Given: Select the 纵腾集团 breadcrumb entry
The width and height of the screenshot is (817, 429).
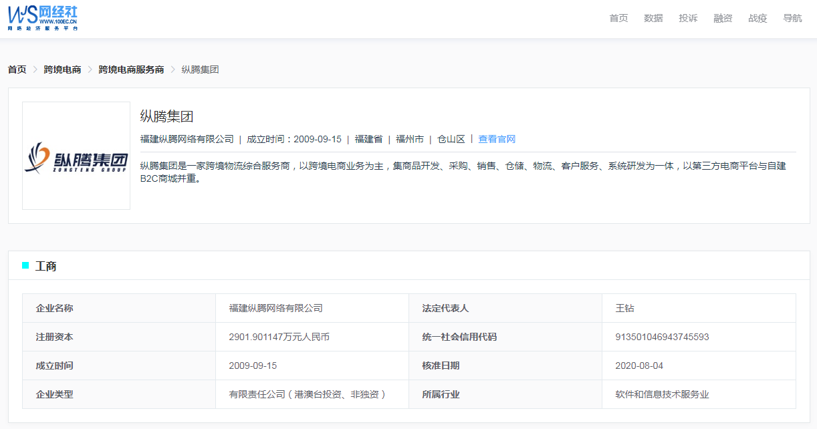Looking at the screenshot, I should click(x=200, y=69).
